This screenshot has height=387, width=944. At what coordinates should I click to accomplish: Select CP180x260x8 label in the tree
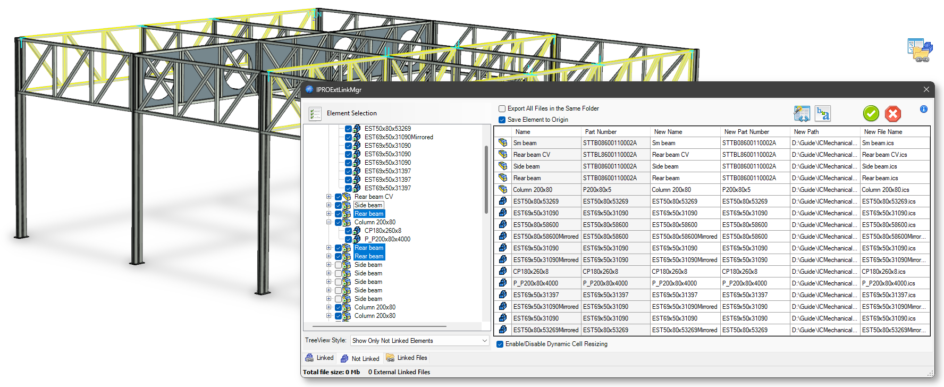click(x=383, y=231)
